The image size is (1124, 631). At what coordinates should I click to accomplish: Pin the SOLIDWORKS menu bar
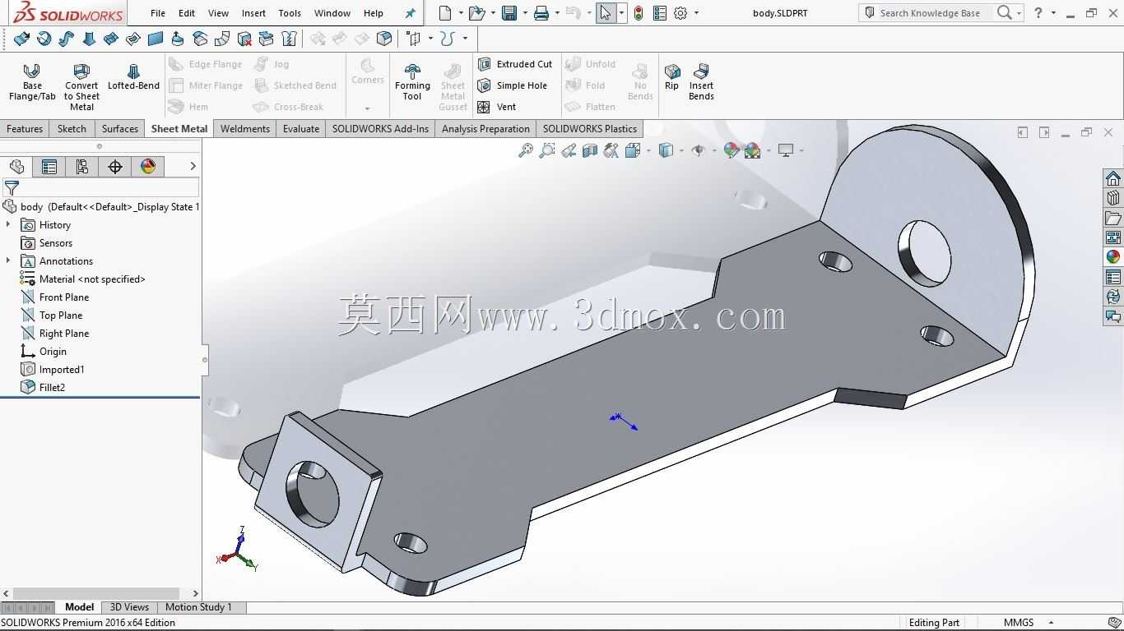tap(411, 13)
